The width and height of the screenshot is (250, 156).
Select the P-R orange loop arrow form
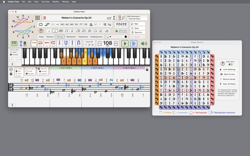[40, 43]
